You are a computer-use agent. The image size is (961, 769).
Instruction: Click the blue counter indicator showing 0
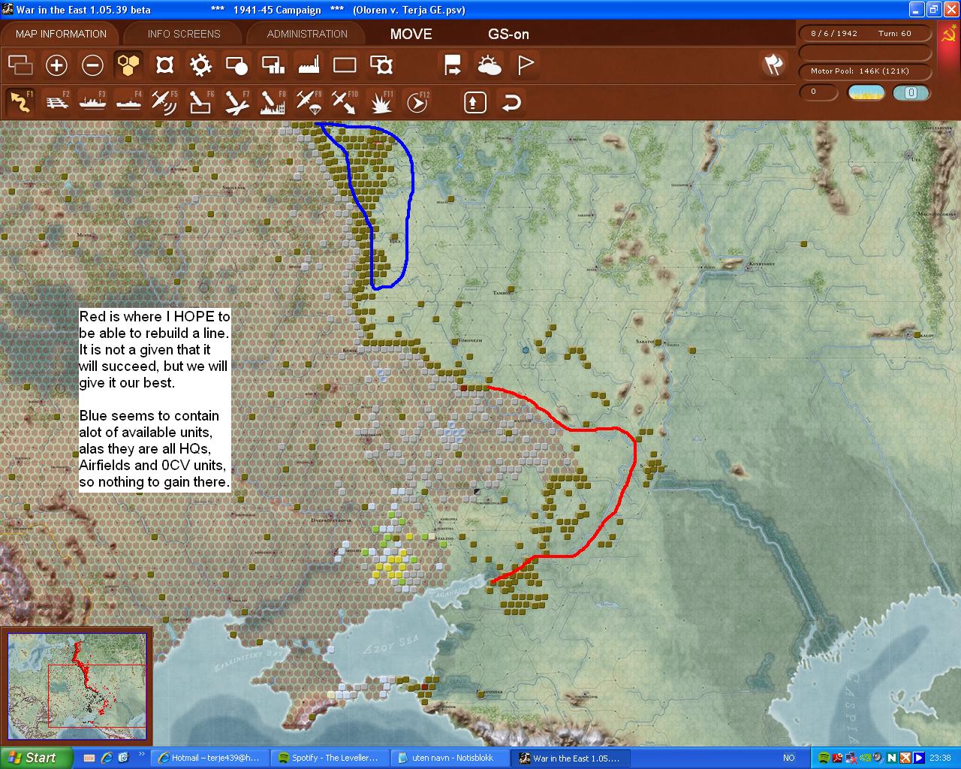click(x=911, y=92)
